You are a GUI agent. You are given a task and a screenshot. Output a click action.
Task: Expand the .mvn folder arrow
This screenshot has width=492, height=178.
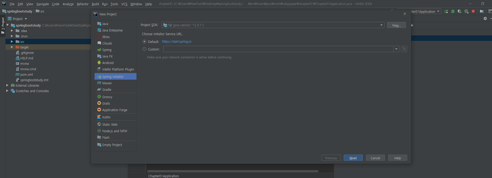[12, 36]
